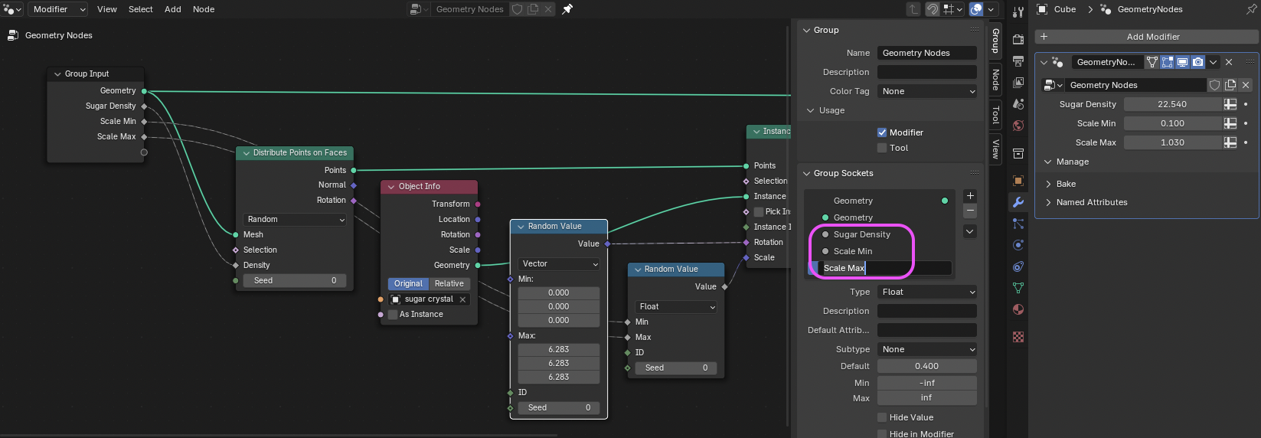Open the Object Constraints properties tab
Image resolution: width=1261 pixels, height=438 pixels.
tap(1018, 266)
